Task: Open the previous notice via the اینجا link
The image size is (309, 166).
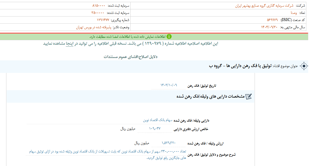Action: click(x=70, y=44)
